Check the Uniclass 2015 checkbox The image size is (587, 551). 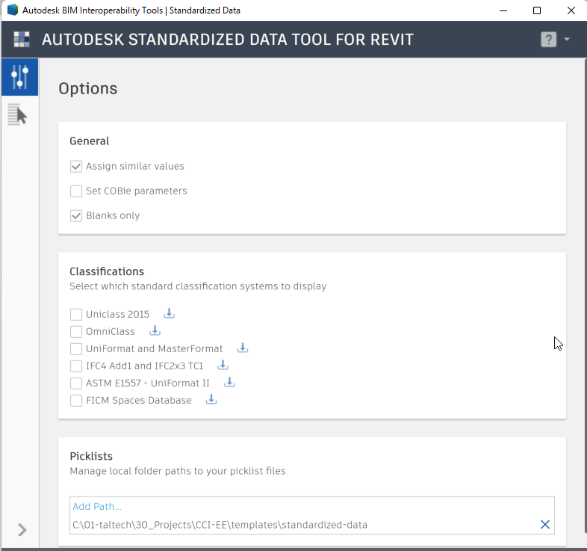pos(76,315)
